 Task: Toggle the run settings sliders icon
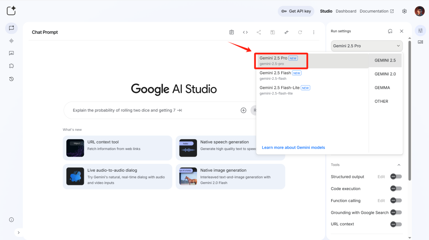click(x=421, y=31)
